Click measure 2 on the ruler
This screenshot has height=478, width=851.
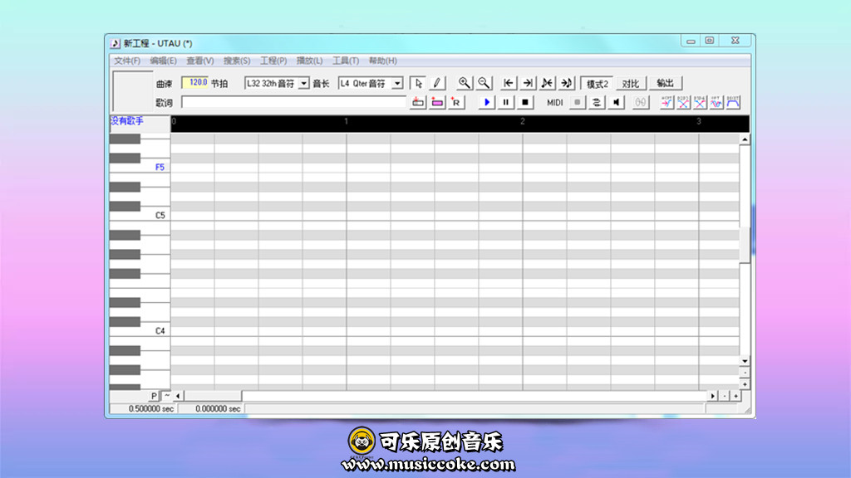522,121
